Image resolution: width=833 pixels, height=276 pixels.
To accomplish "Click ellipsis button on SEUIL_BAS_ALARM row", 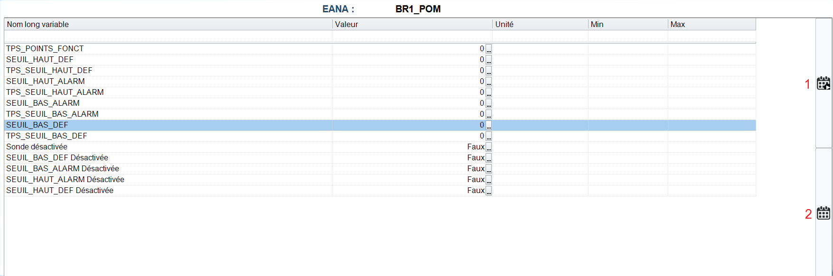I will point(489,103).
